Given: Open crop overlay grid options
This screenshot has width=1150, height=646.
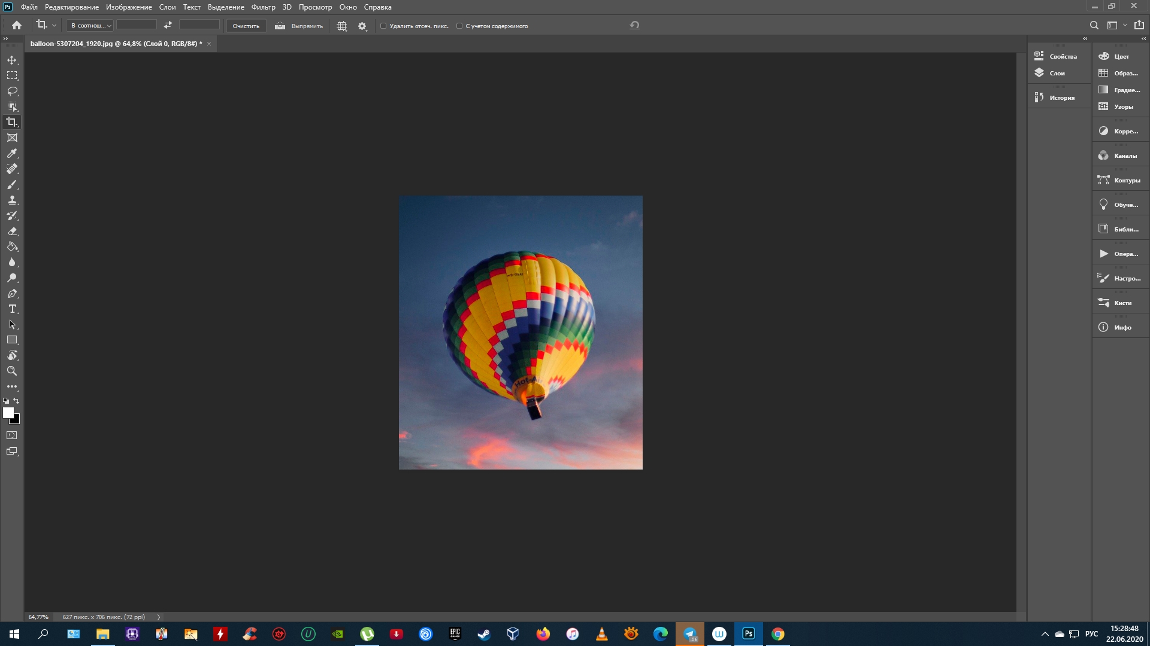Looking at the screenshot, I should (341, 26).
